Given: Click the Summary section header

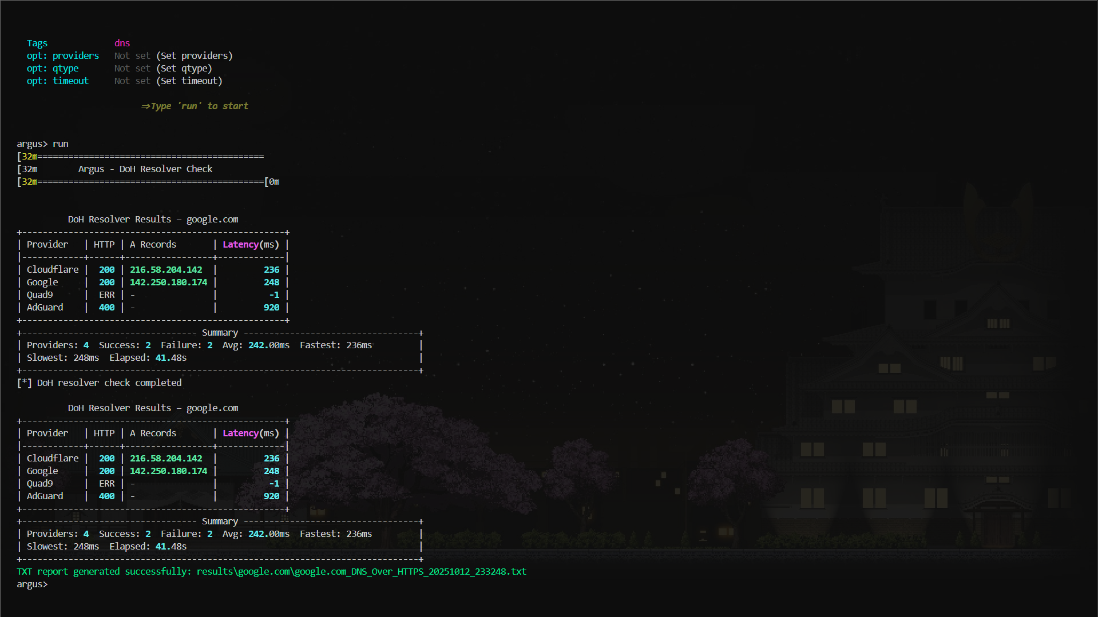Looking at the screenshot, I should pyautogui.click(x=220, y=332).
